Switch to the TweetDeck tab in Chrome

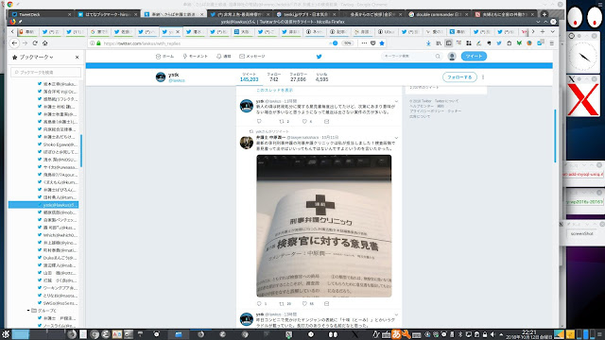[x=42, y=14]
